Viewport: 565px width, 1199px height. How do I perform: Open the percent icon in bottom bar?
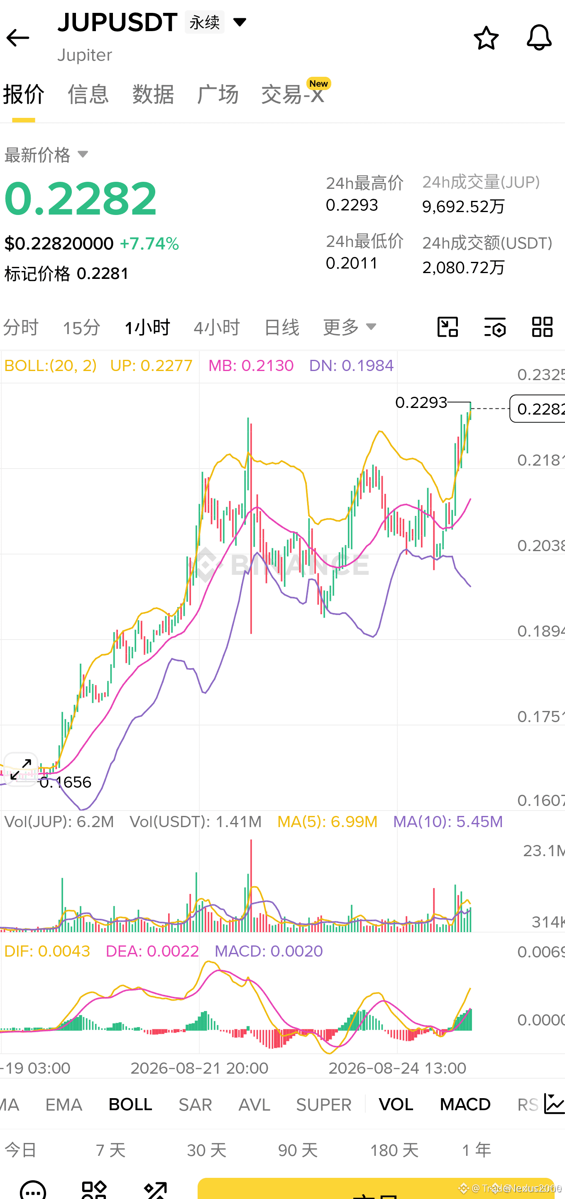tap(155, 1190)
